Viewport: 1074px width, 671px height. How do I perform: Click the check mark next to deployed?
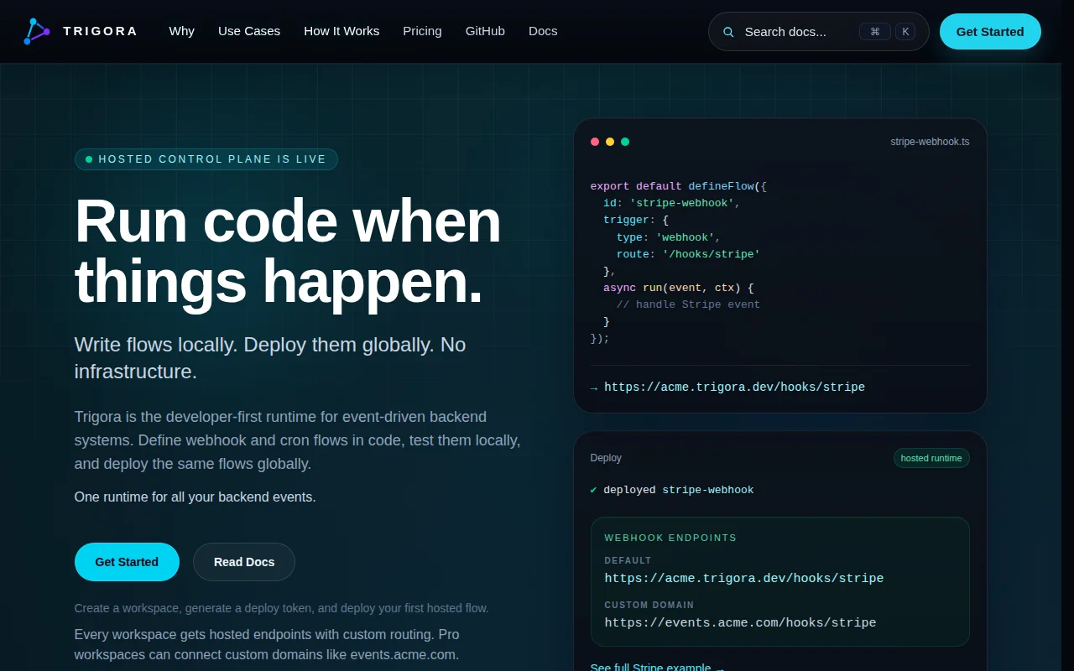(x=594, y=490)
